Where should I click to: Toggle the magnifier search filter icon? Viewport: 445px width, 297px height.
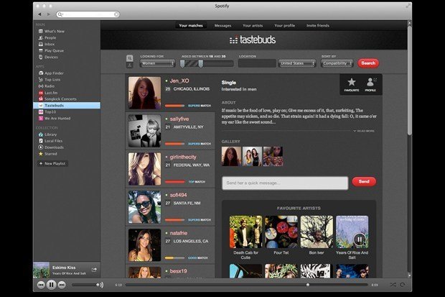130,58
